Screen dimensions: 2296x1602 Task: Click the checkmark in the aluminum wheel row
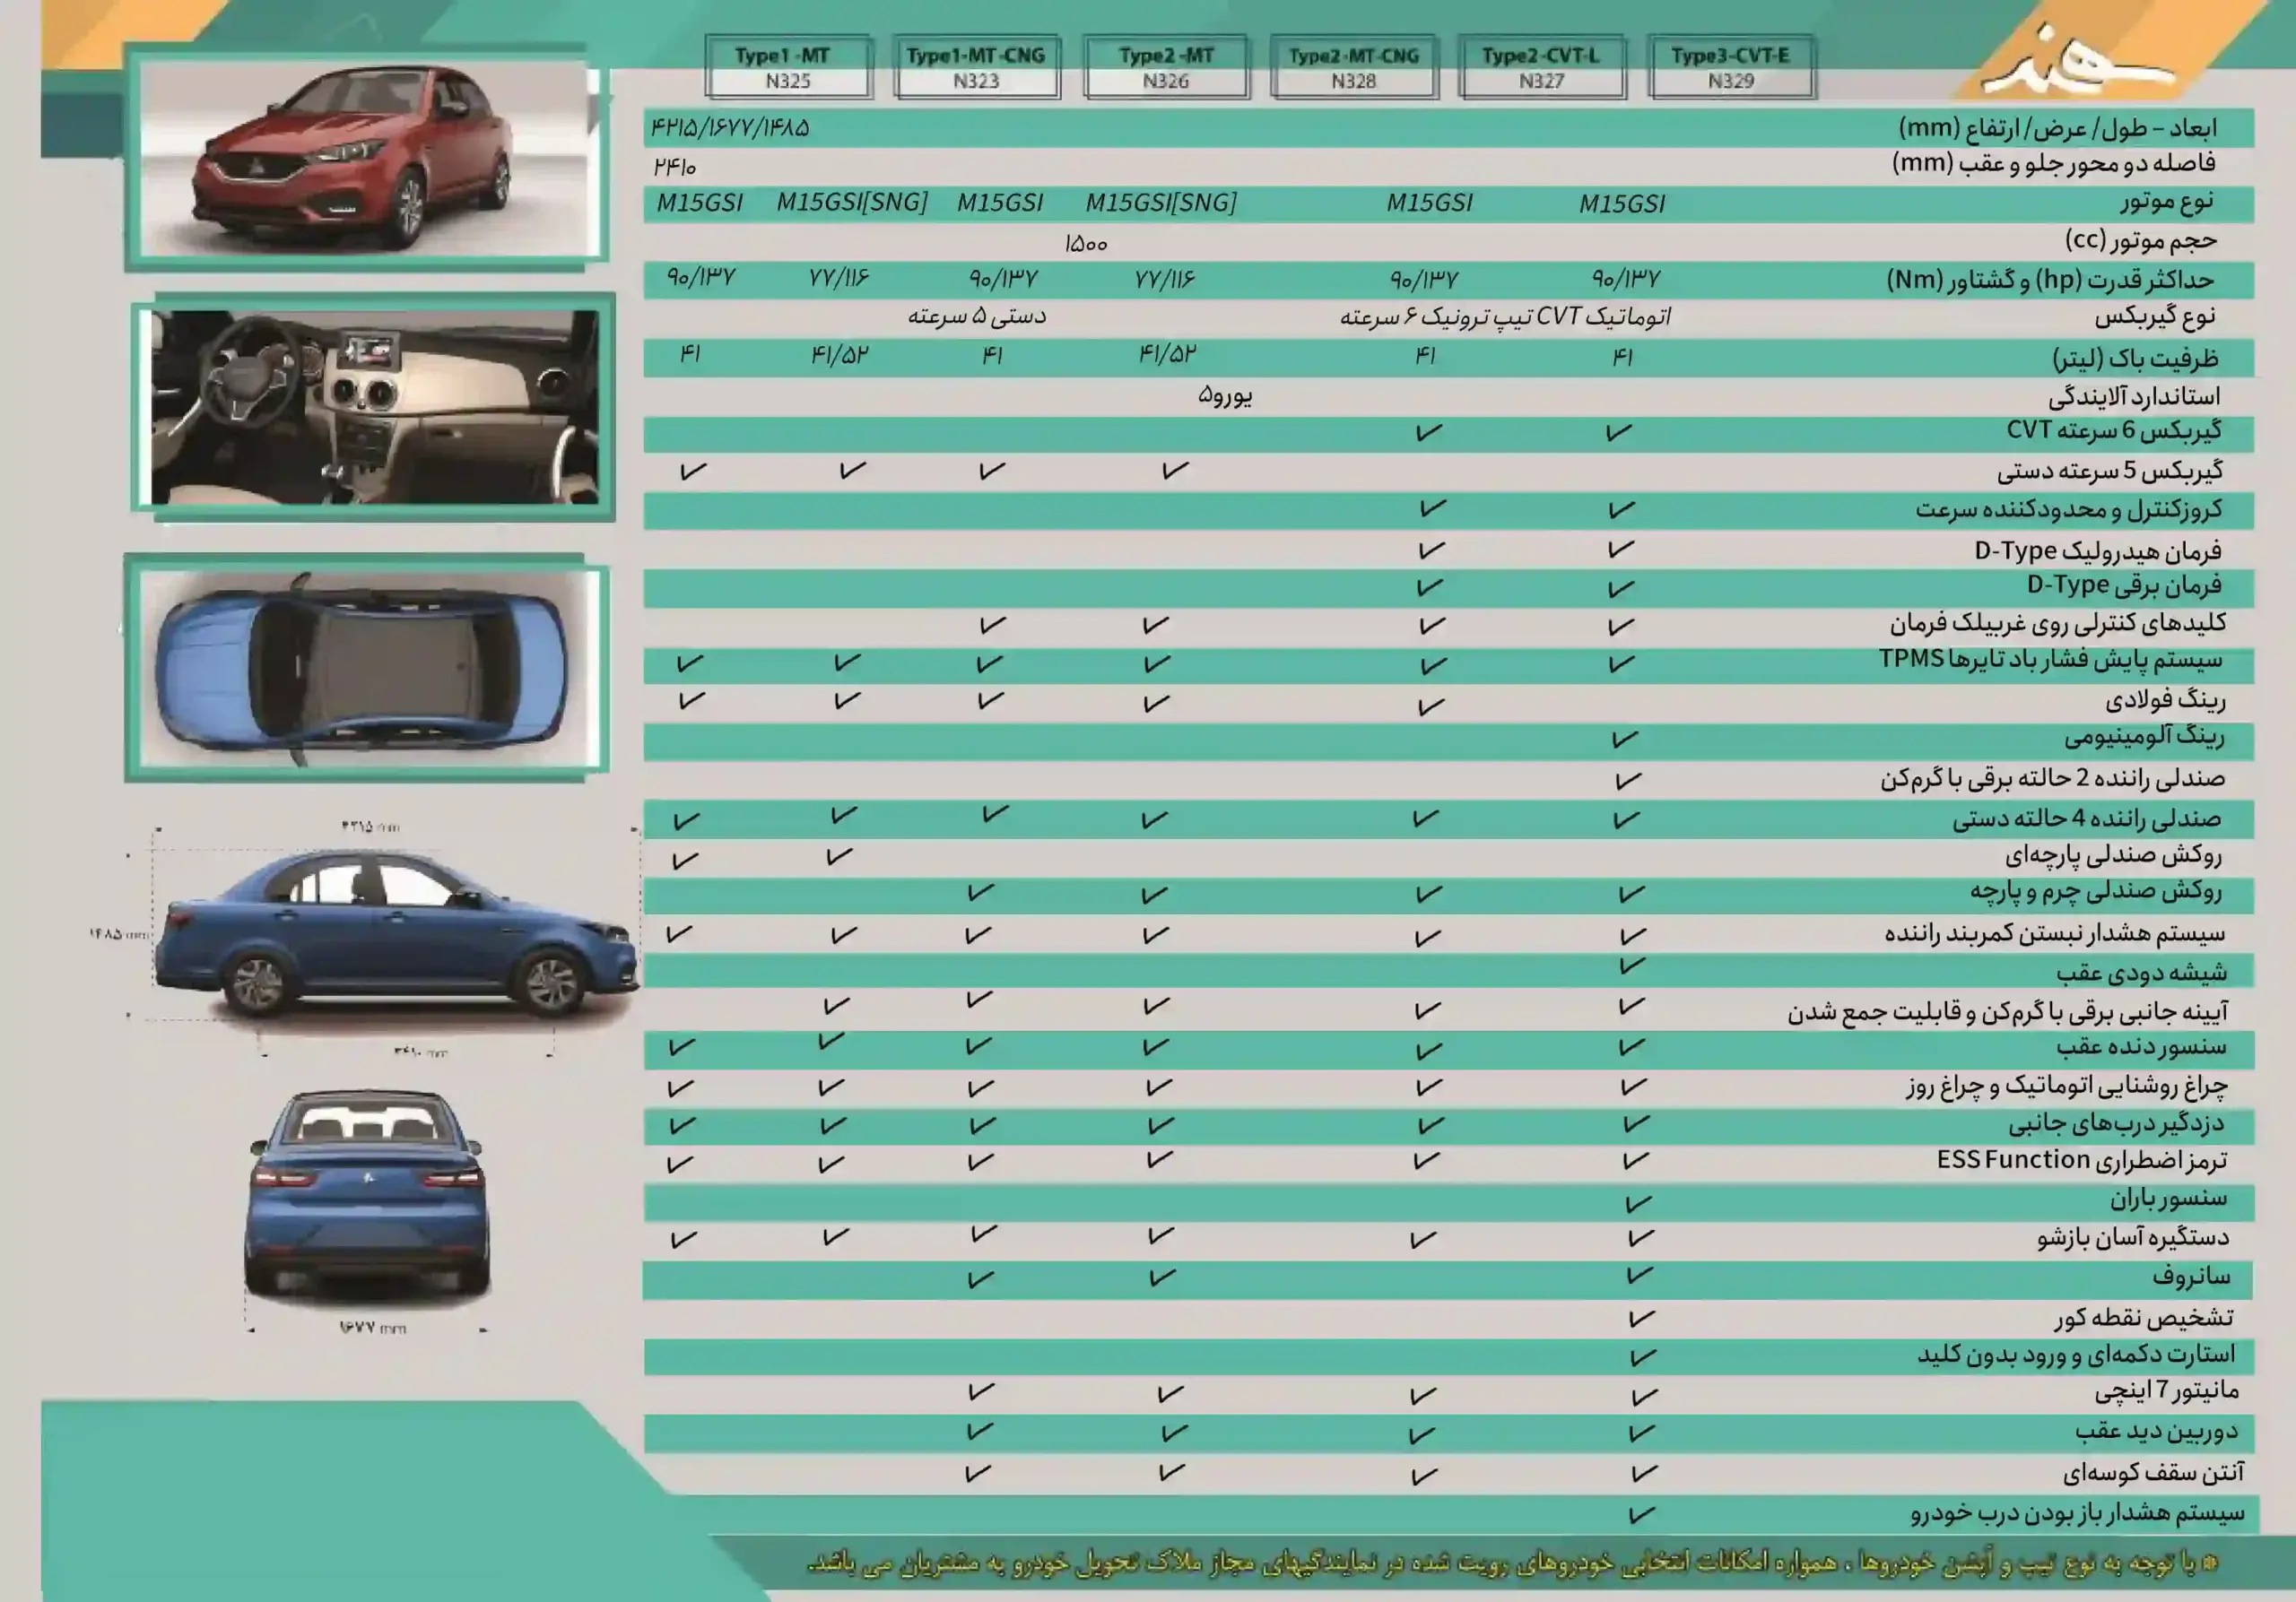coord(1624,740)
